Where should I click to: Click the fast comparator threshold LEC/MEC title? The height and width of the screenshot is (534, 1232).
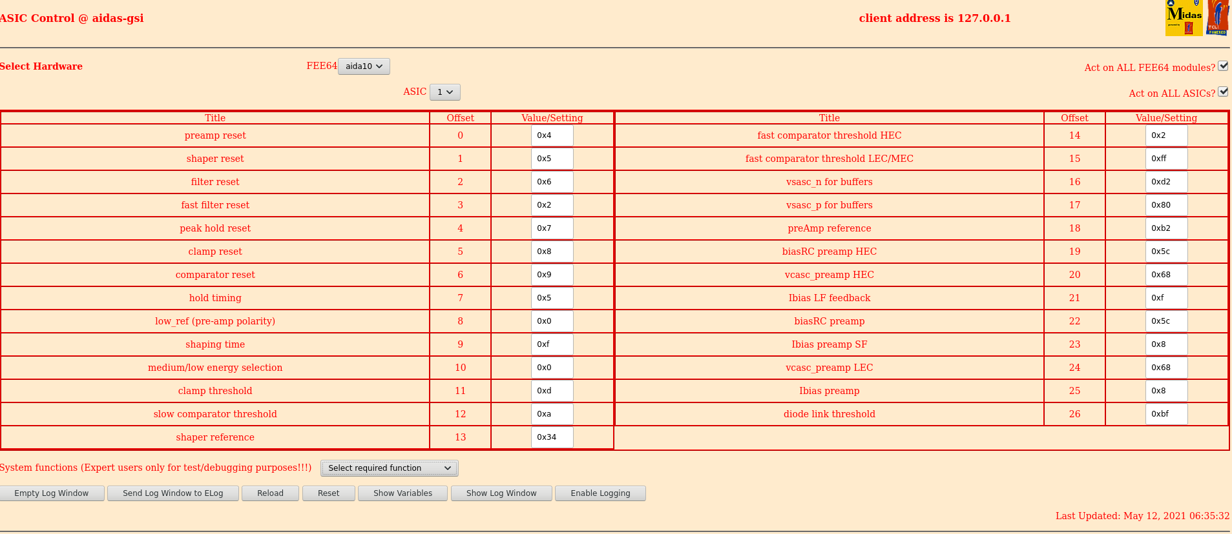tap(830, 159)
